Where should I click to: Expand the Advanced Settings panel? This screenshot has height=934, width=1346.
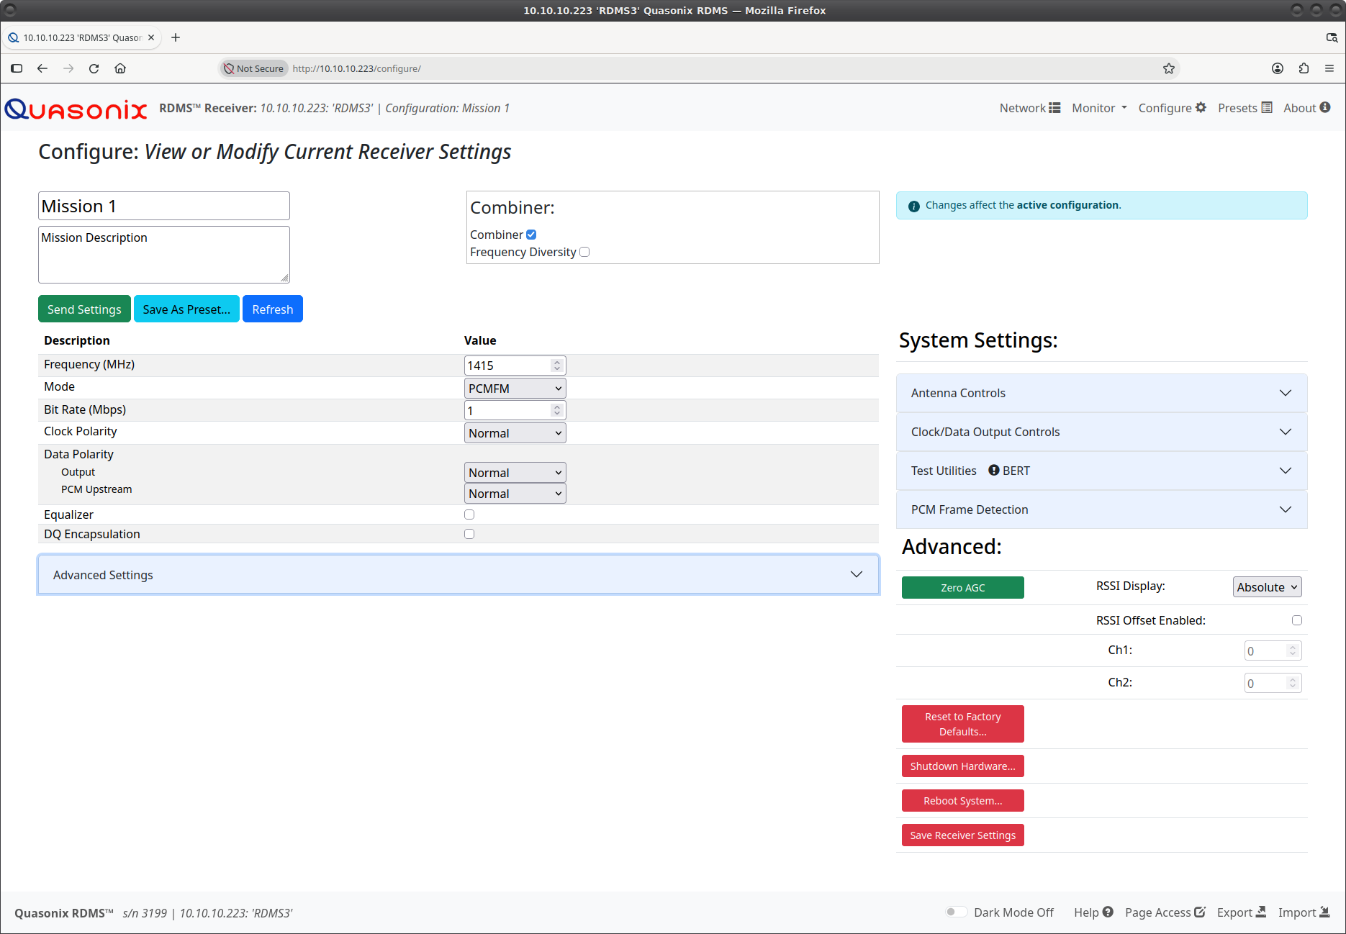[459, 575]
